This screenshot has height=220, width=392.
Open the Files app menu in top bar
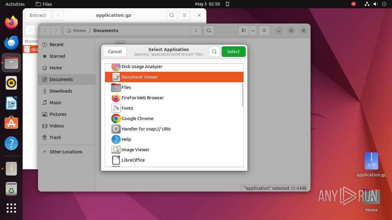[x=44, y=4]
